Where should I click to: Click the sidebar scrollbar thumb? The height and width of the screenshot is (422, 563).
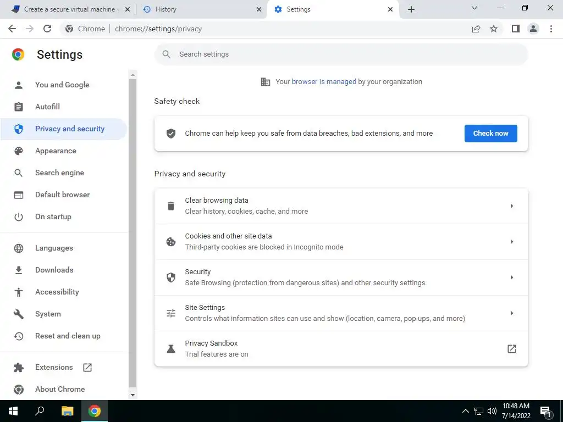(x=133, y=233)
